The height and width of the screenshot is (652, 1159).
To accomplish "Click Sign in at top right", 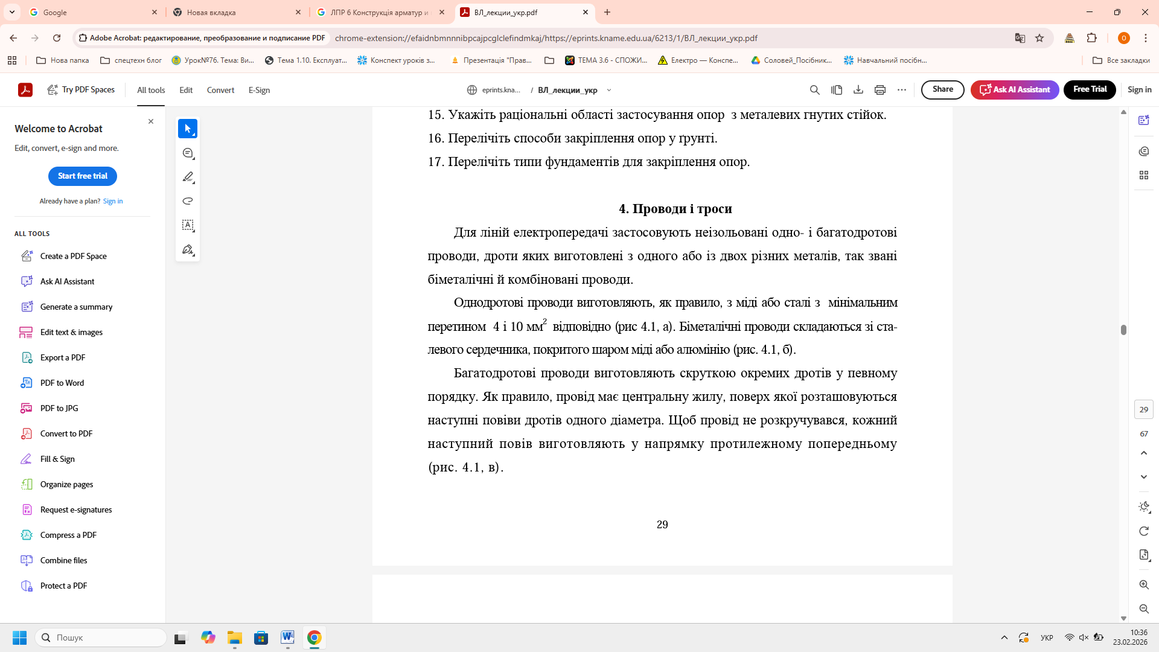I will [x=1139, y=89].
